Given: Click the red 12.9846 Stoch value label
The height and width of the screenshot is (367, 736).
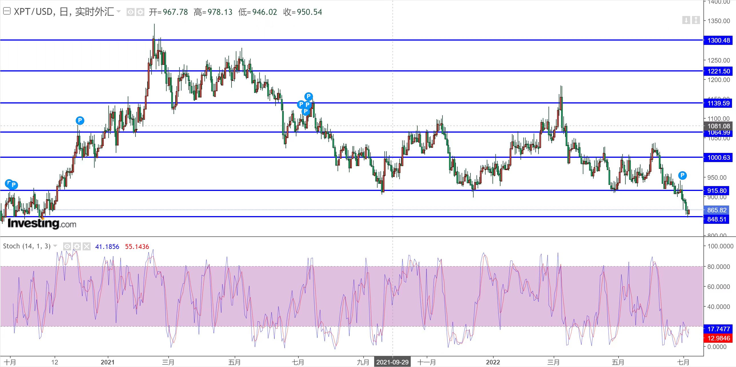Looking at the screenshot, I should 718,338.
